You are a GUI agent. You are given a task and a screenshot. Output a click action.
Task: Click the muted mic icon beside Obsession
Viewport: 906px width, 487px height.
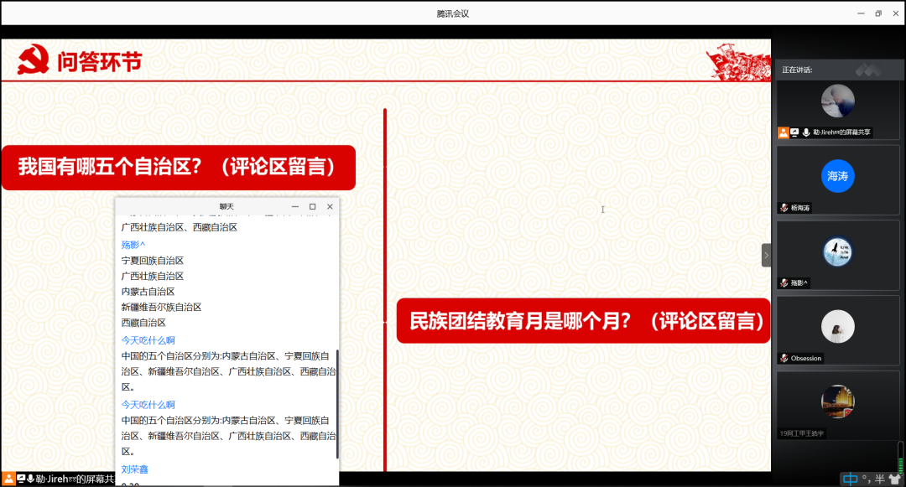click(x=784, y=358)
